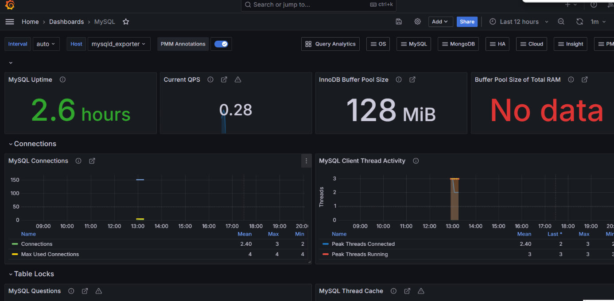Screen dimensions: 614x301
Task: Click Current QPS warning triangle icon
Action: click(238, 80)
